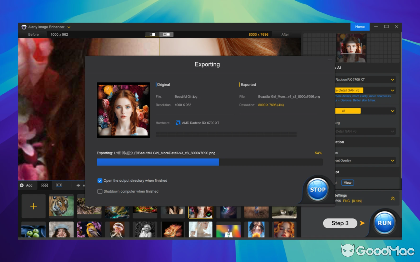Click the grid thumbnail view icon
The height and width of the screenshot is (262, 420).
pos(44,185)
